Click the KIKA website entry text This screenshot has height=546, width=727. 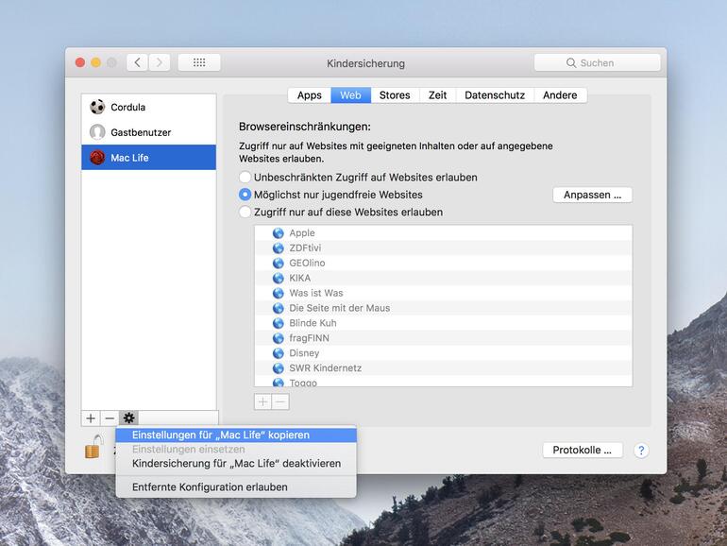[x=300, y=278]
